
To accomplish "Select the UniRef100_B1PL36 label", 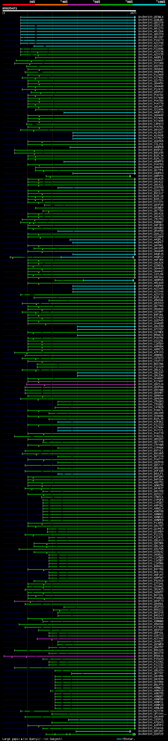I will tap(151, 298).
